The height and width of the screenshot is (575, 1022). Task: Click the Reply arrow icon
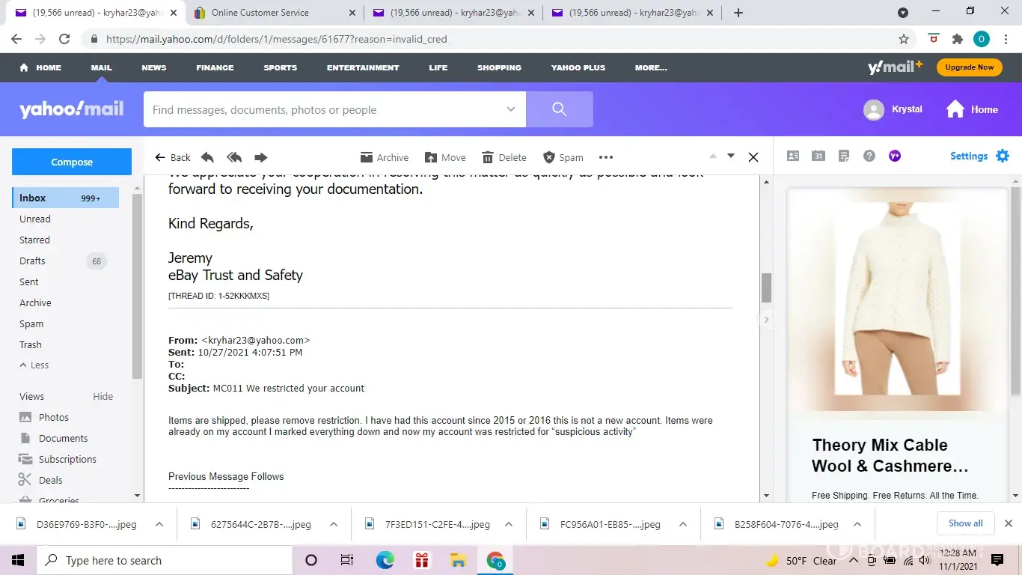[208, 157]
